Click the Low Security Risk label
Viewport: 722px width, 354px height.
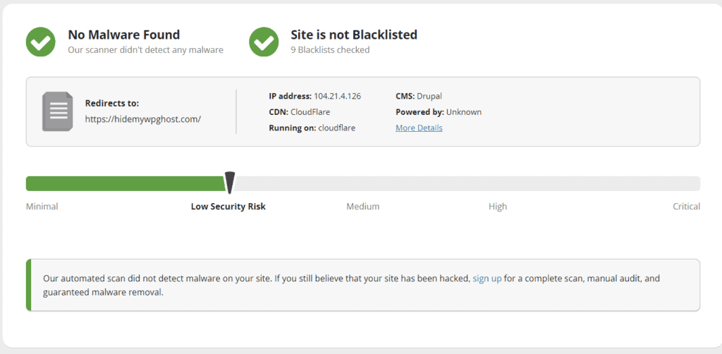[x=228, y=207]
